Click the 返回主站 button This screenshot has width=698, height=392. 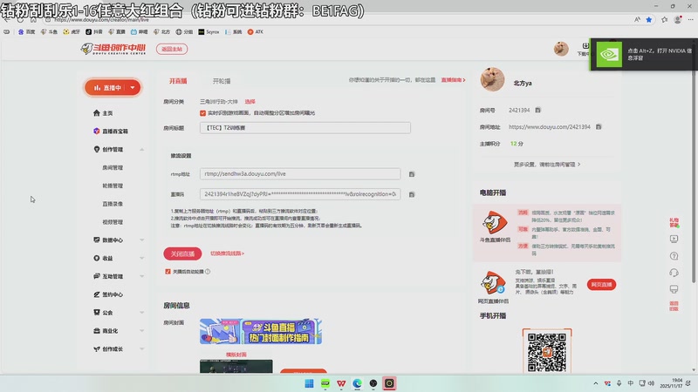172,49
